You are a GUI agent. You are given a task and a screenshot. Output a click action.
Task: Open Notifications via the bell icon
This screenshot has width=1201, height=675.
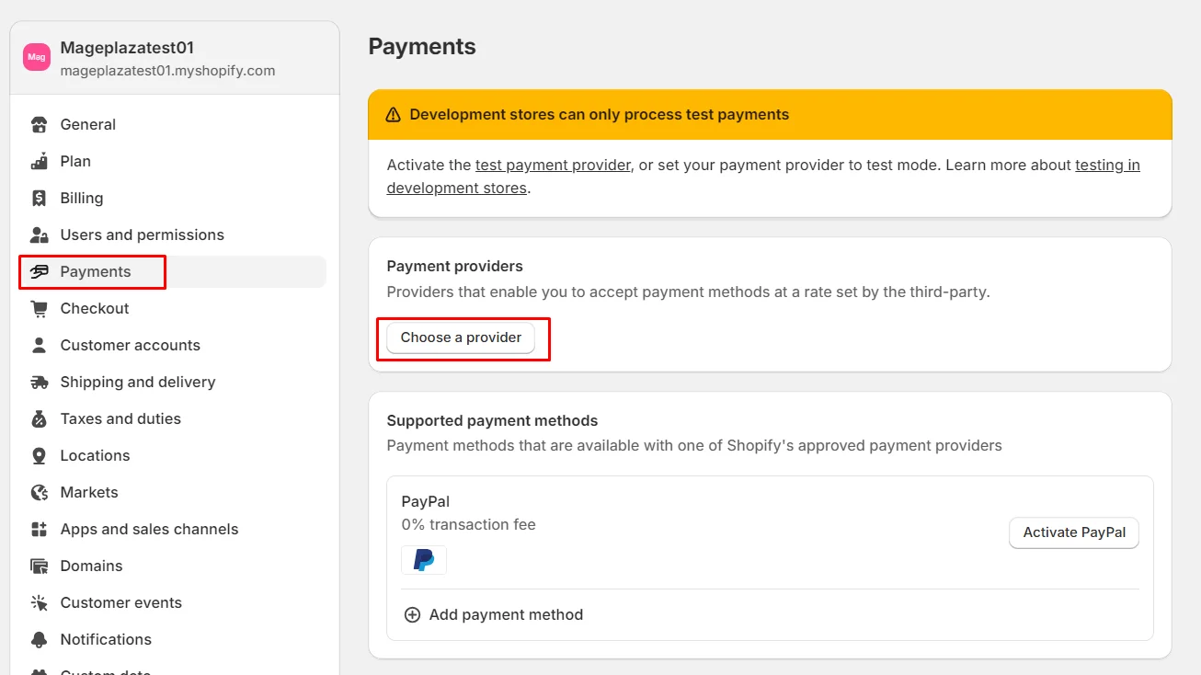click(x=39, y=639)
